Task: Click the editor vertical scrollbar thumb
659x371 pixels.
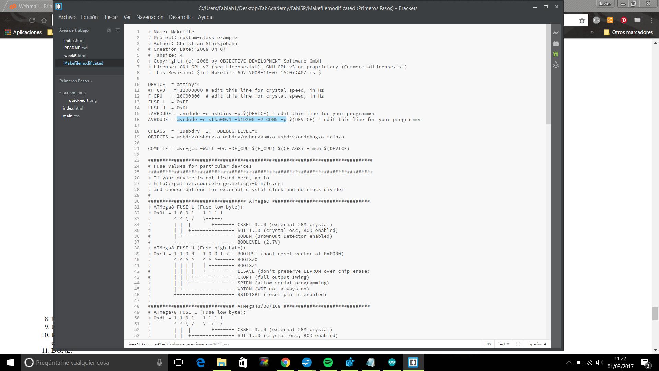Action: click(548, 74)
